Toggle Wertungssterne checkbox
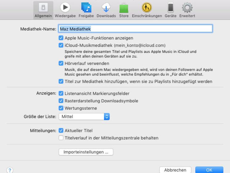The image size is (230, 173). tap(61, 108)
